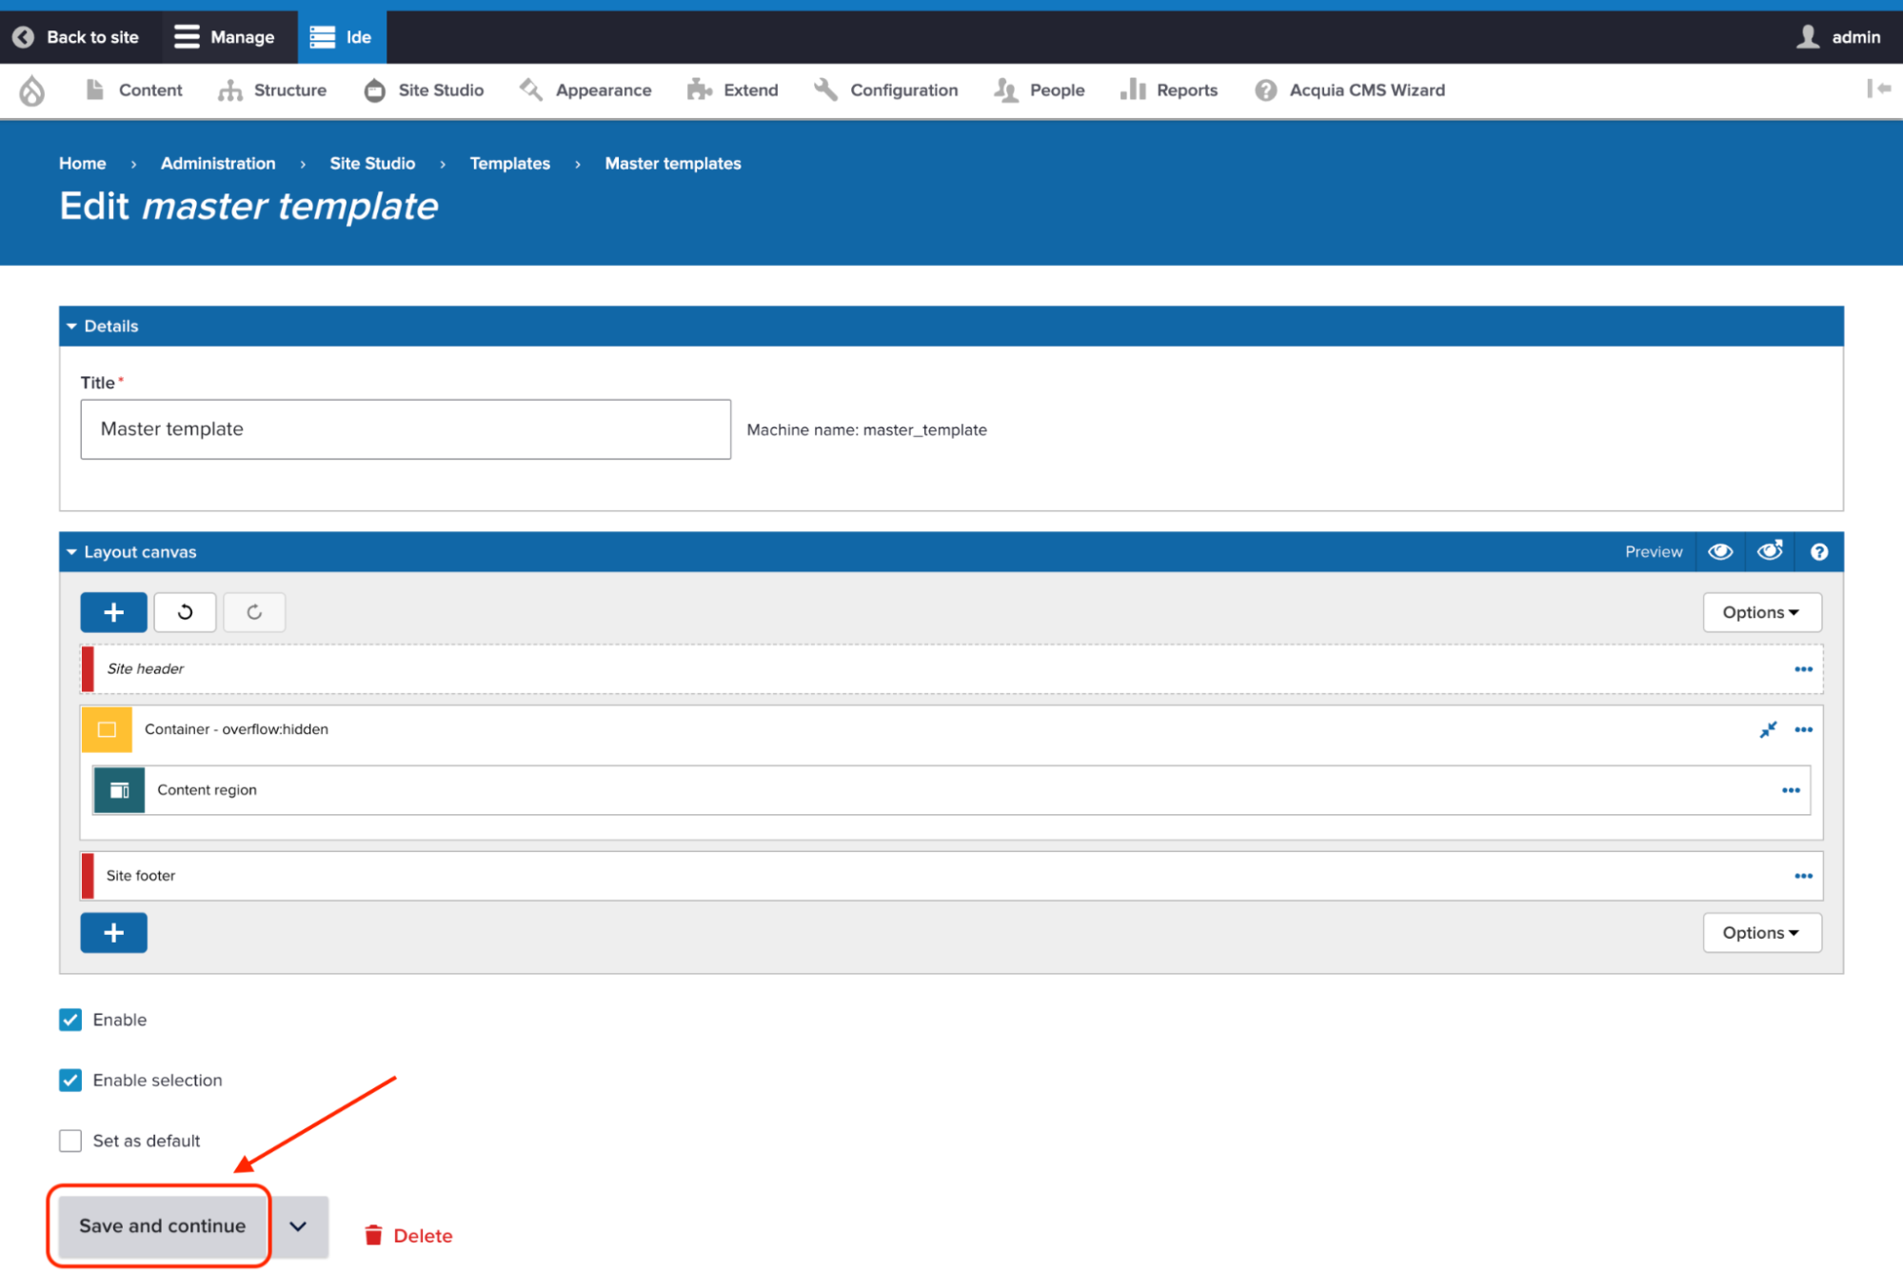Check Set as default checkbox
1903x1271 pixels.
[70, 1141]
